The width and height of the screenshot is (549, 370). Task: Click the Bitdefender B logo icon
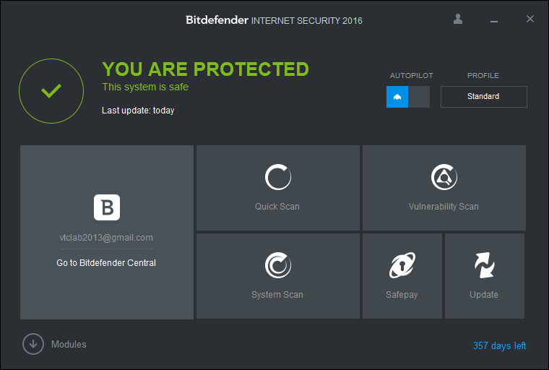(107, 207)
